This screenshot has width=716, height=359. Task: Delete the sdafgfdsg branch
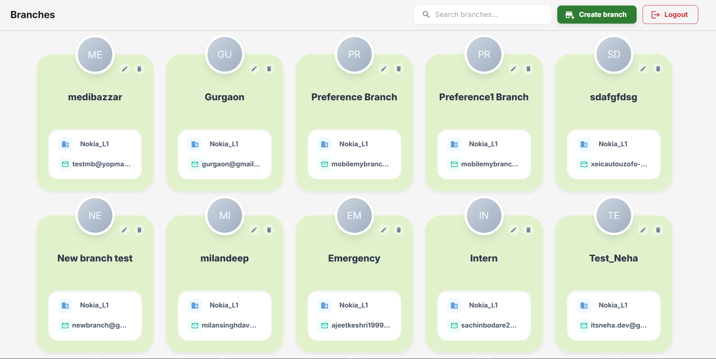(x=658, y=69)
